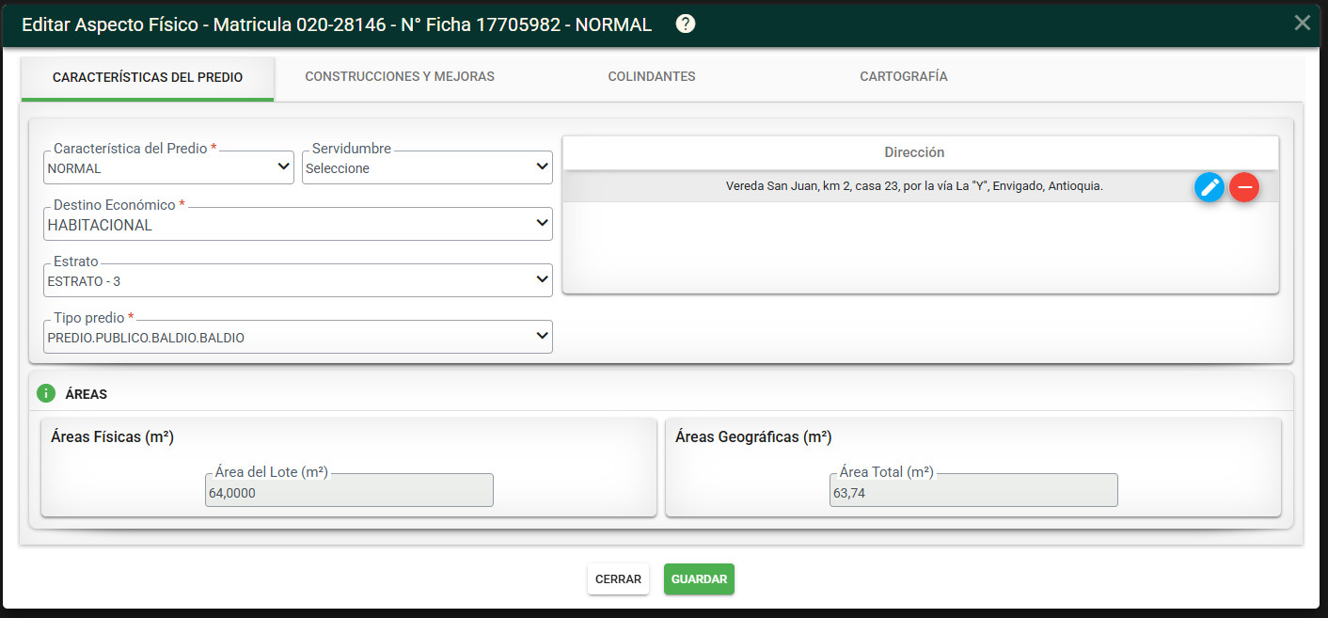Switch to Construcciones y Mejoras tab
Image resolution: width=1328 pixels, height=618 pixels.
pos(400,76)
